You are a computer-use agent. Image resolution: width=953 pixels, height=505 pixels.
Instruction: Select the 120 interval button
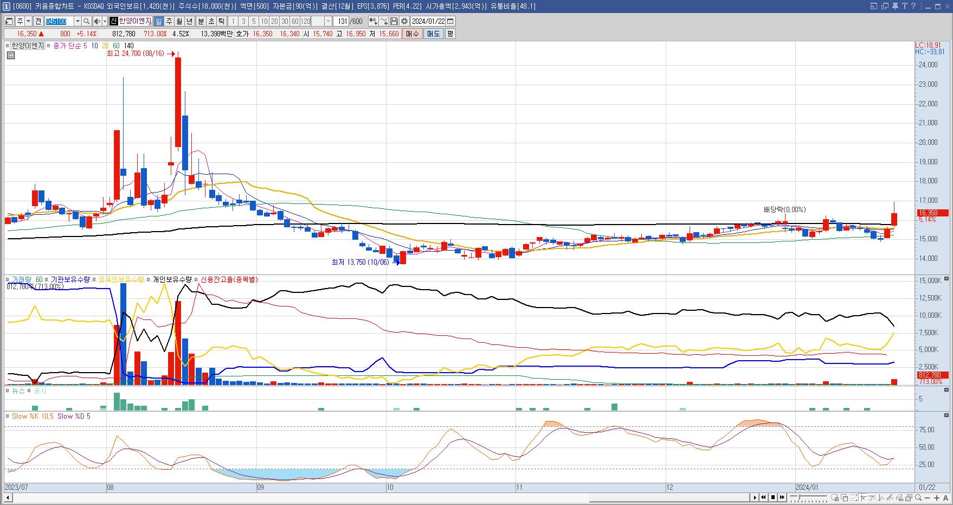click(x=305, y=21)
